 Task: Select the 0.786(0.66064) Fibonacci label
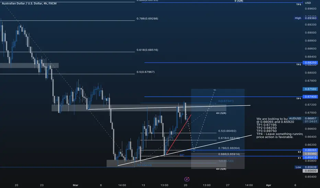[x=229, y=148]
